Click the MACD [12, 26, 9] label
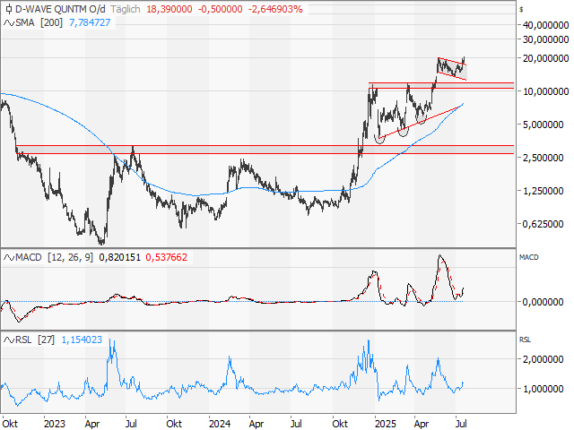This screenshot has width=574, height=430. click(54, 257)
